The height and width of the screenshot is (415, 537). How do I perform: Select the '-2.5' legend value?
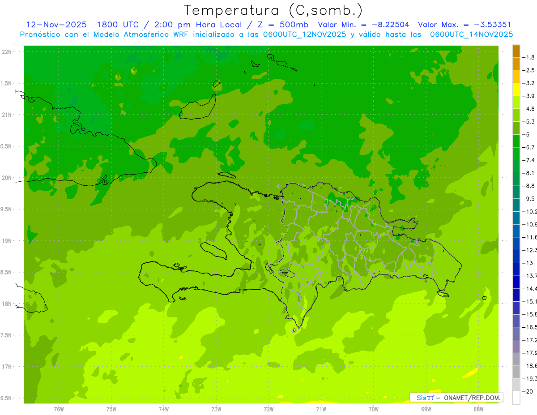(529, 70)
